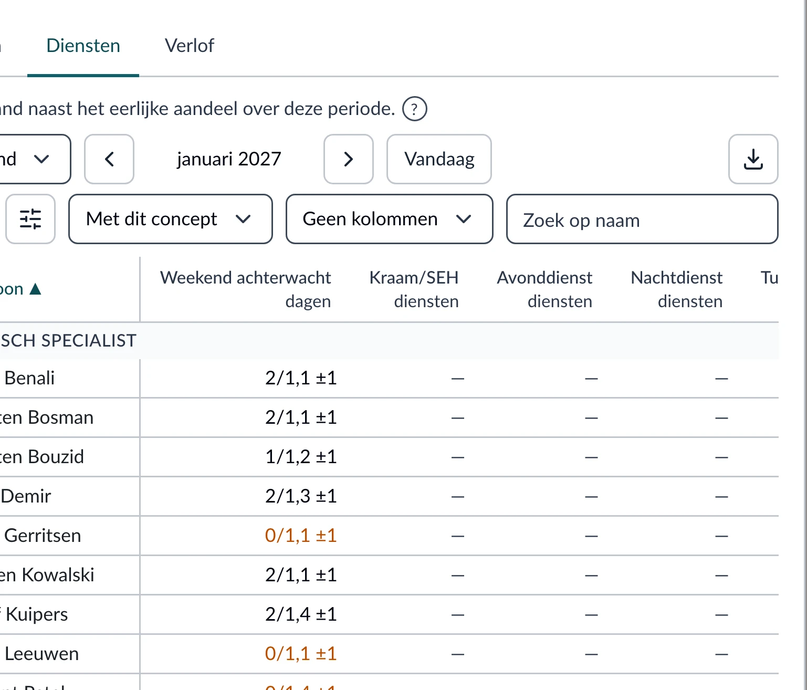Select the Bouzid row name
This screenshot has height=690, width=807.
pyautogui.click(x=42, y=457)
